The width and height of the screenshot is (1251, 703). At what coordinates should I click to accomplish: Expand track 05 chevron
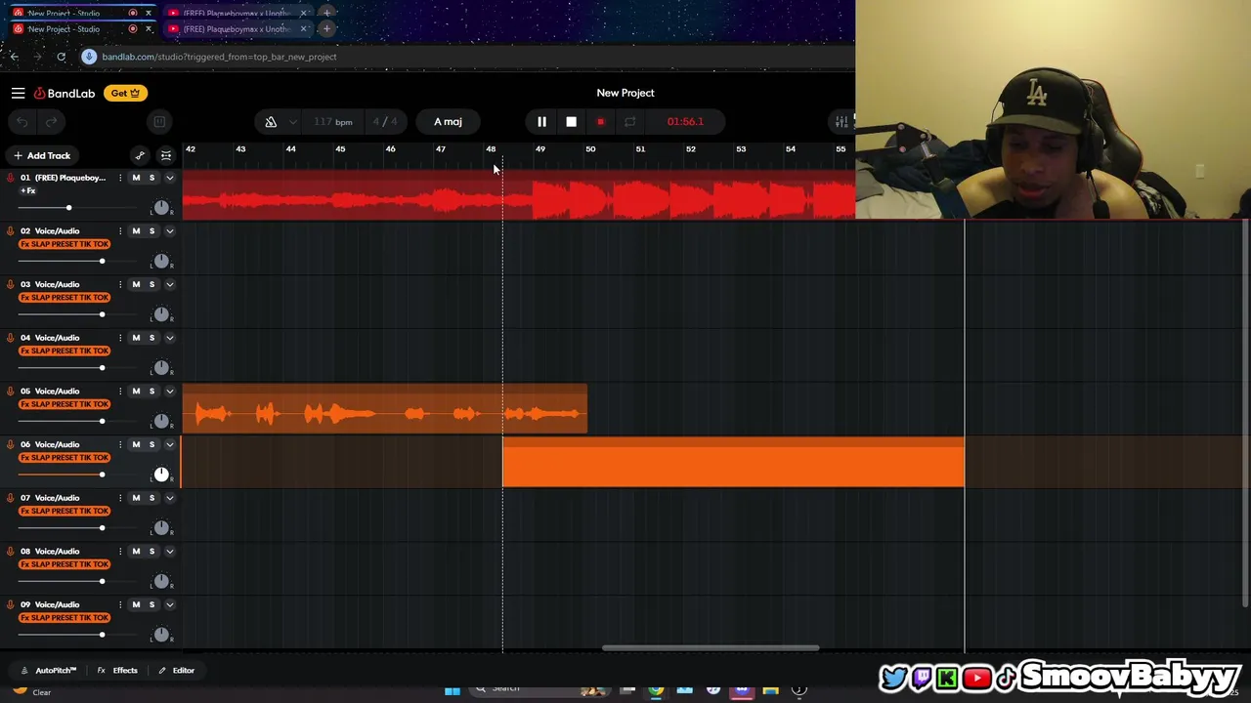[x=169, y=392]
